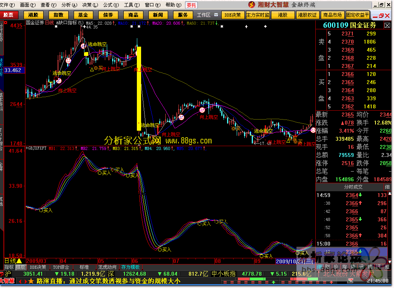Select the 股票 market button
The width and height of the screenshot is (394, 288).
coord(9,15)
